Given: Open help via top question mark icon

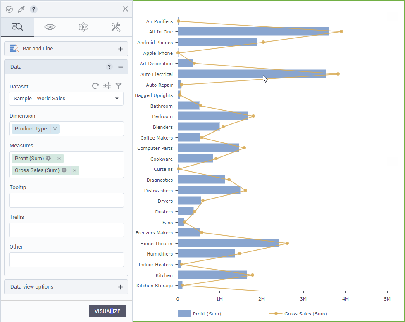Looking at the screenshot, I should [34, 9].
